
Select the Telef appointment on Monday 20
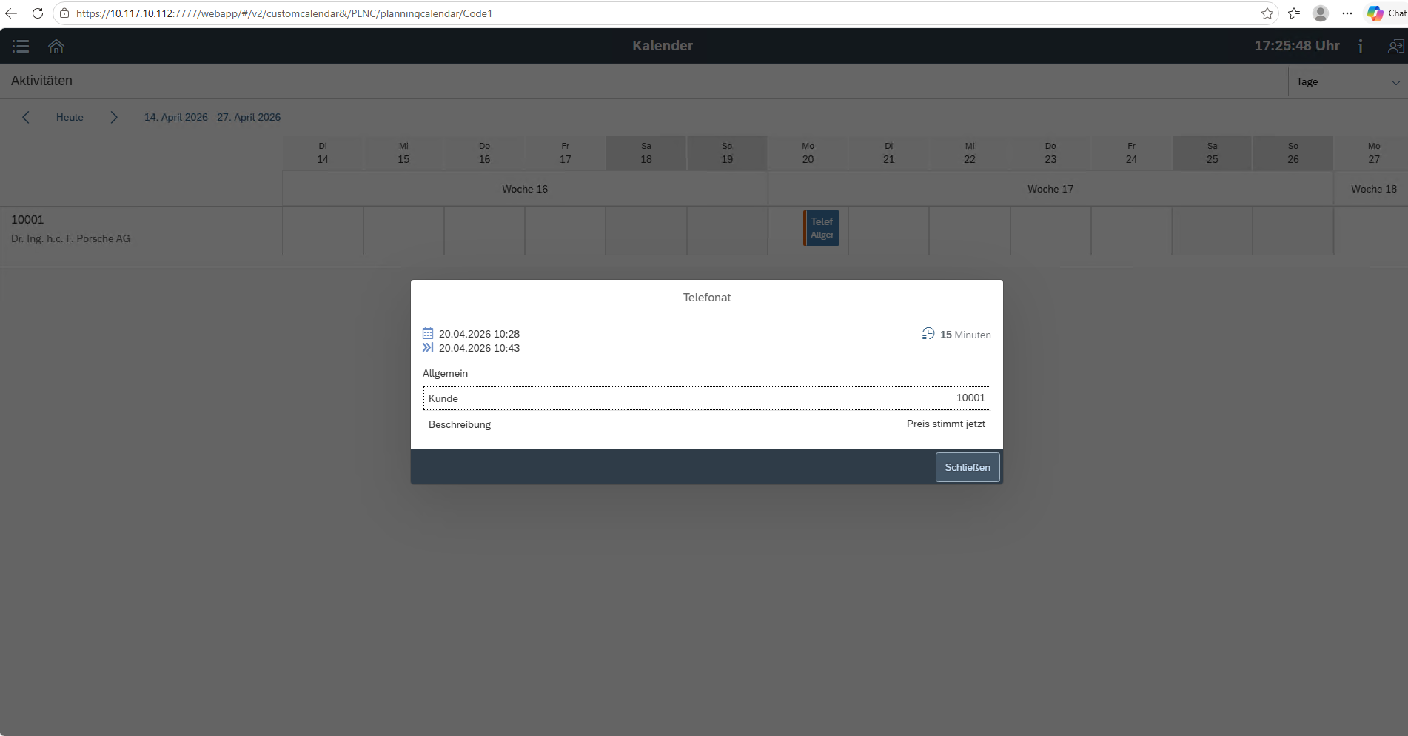pos(821,228)
